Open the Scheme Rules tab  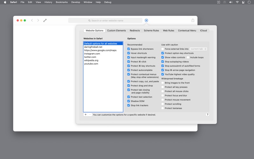click(151, 31)
